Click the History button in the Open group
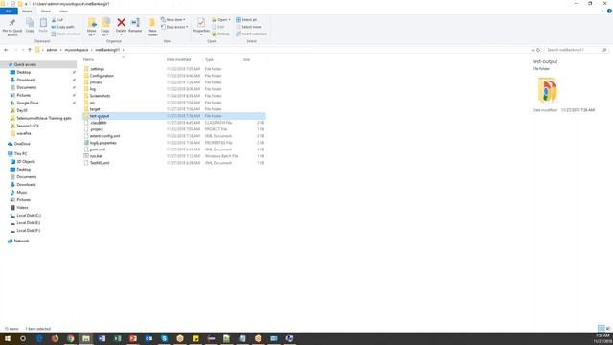 tap(220, 34)
